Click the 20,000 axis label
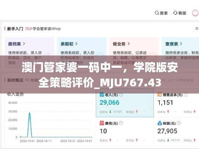The width and height of the screenshot is (199, 149). 13,120
